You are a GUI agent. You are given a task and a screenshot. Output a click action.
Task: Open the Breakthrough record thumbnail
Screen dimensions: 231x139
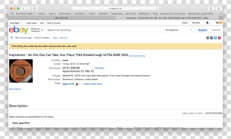point(21,71)
